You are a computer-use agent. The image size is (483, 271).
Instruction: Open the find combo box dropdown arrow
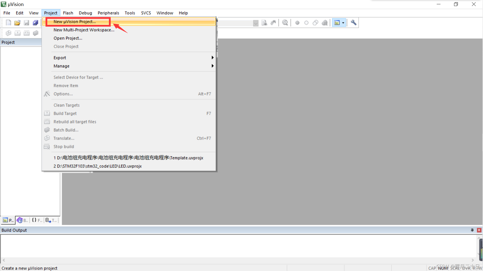256,23
